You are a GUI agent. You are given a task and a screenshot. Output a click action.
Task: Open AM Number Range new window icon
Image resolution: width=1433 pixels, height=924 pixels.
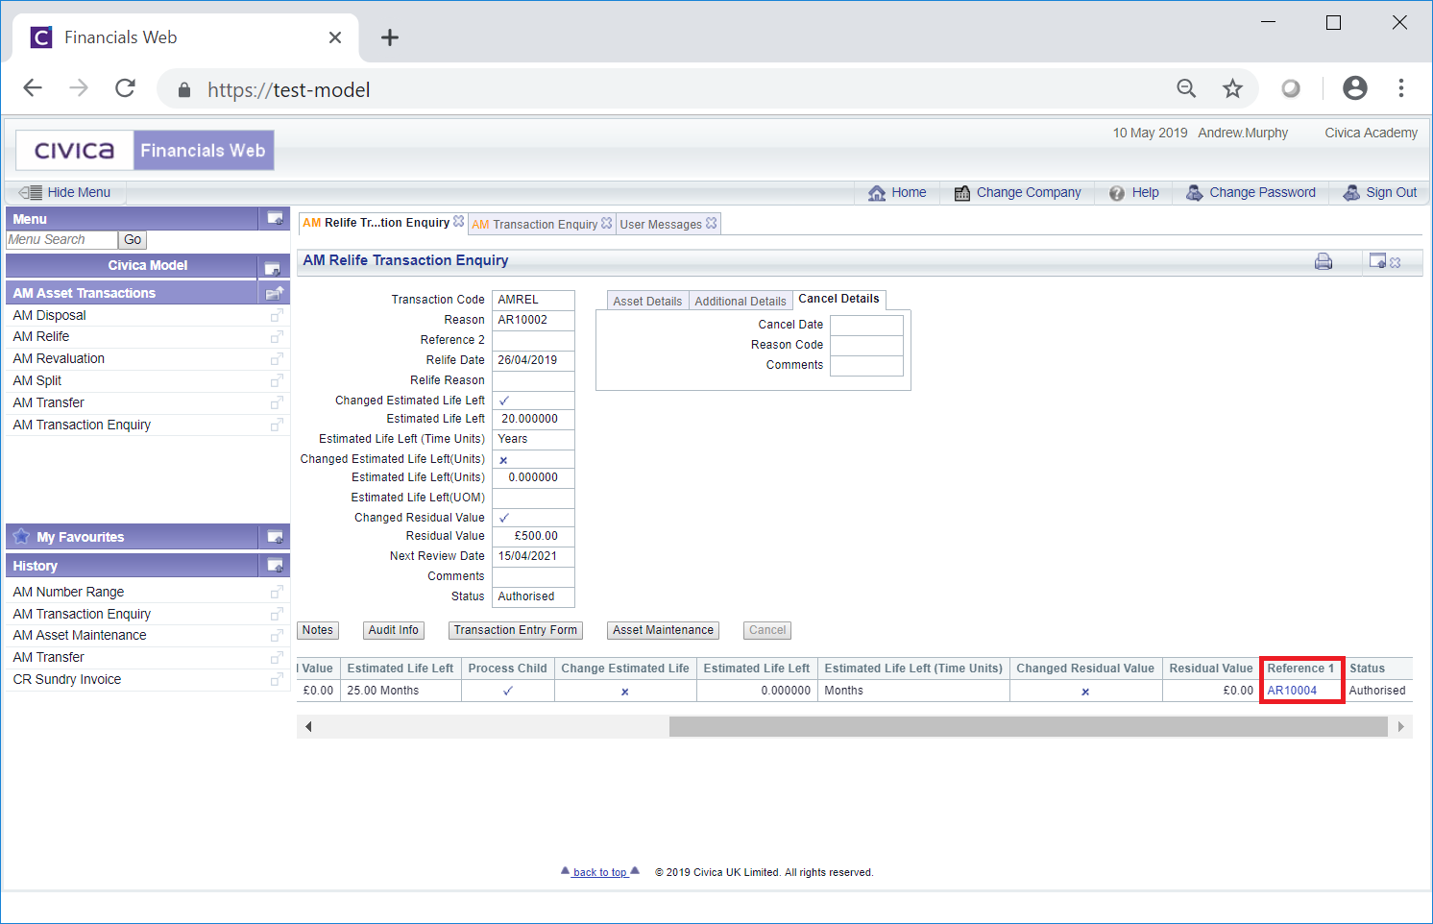coord(277,593)
